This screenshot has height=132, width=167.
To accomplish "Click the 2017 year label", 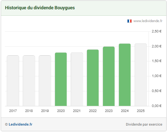I will coord(13,111).
